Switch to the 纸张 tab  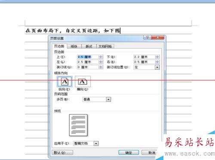[x=74, y=46]
